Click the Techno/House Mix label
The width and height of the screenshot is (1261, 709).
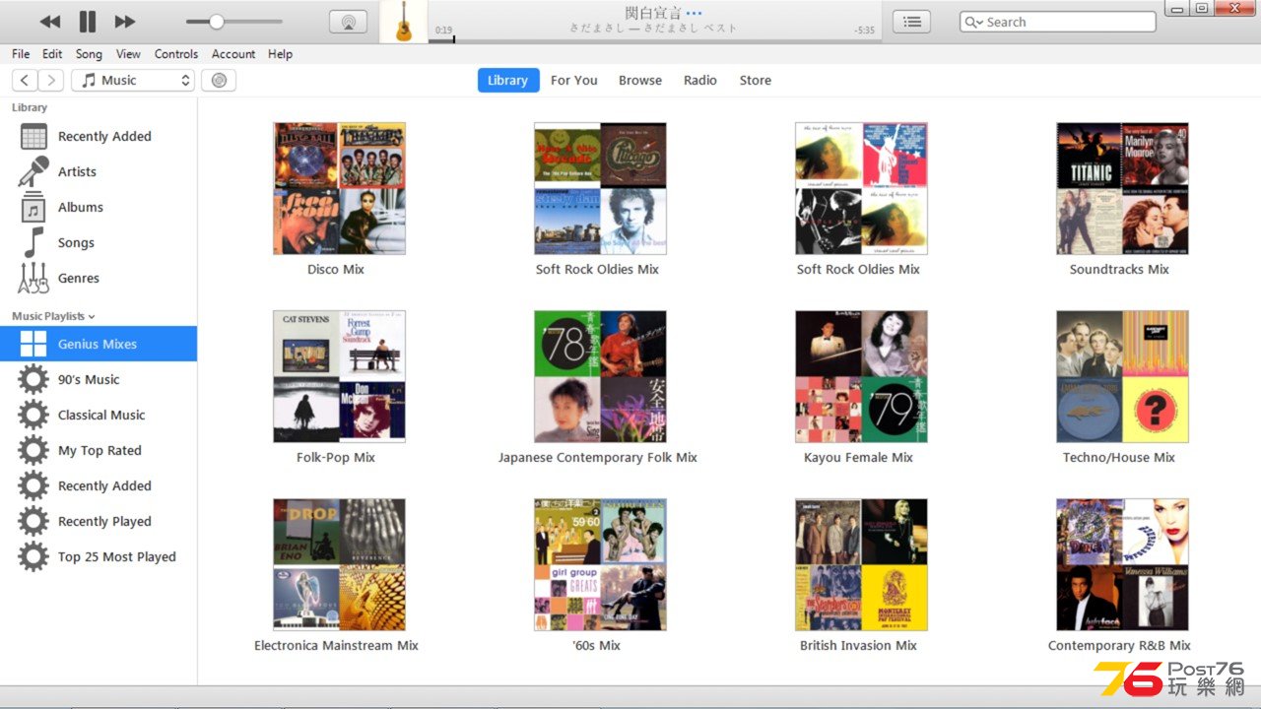[x=1119, y=458]
